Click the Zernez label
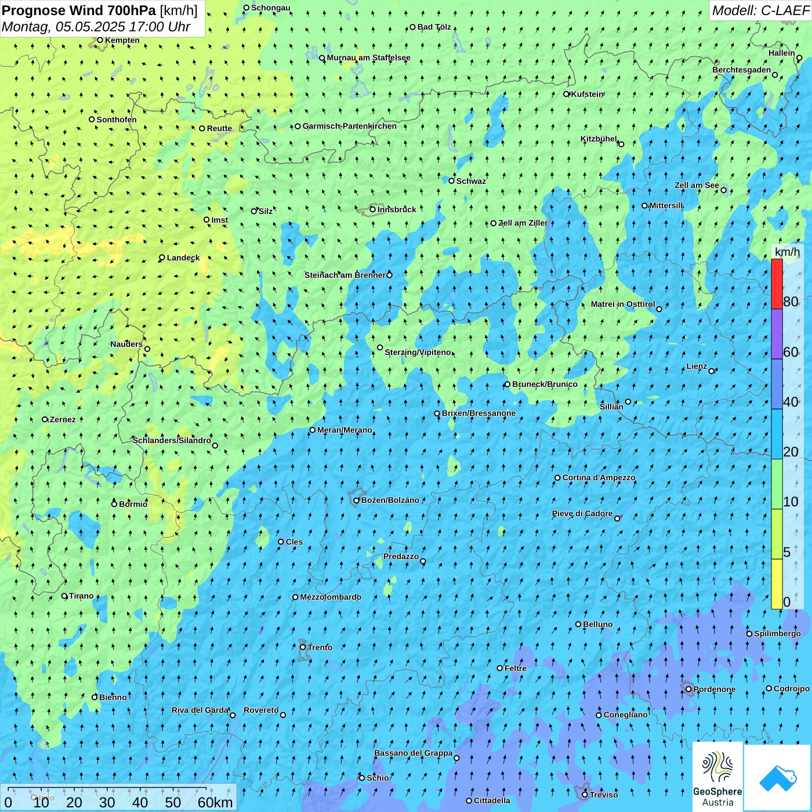 [63, 419]
